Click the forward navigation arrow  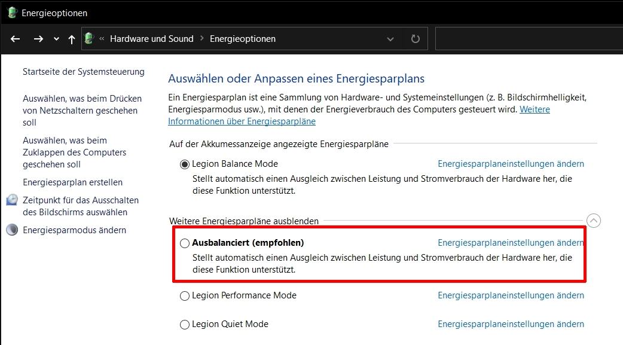click(x=38, y=39)
